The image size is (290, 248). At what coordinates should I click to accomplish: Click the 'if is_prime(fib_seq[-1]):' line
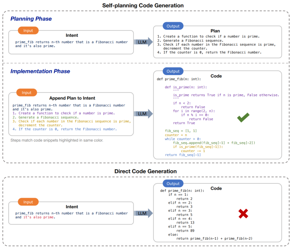[198, 147]
